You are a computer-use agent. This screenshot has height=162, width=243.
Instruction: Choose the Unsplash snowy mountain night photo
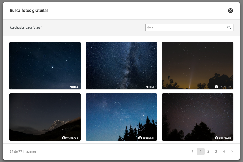[45, 117]
